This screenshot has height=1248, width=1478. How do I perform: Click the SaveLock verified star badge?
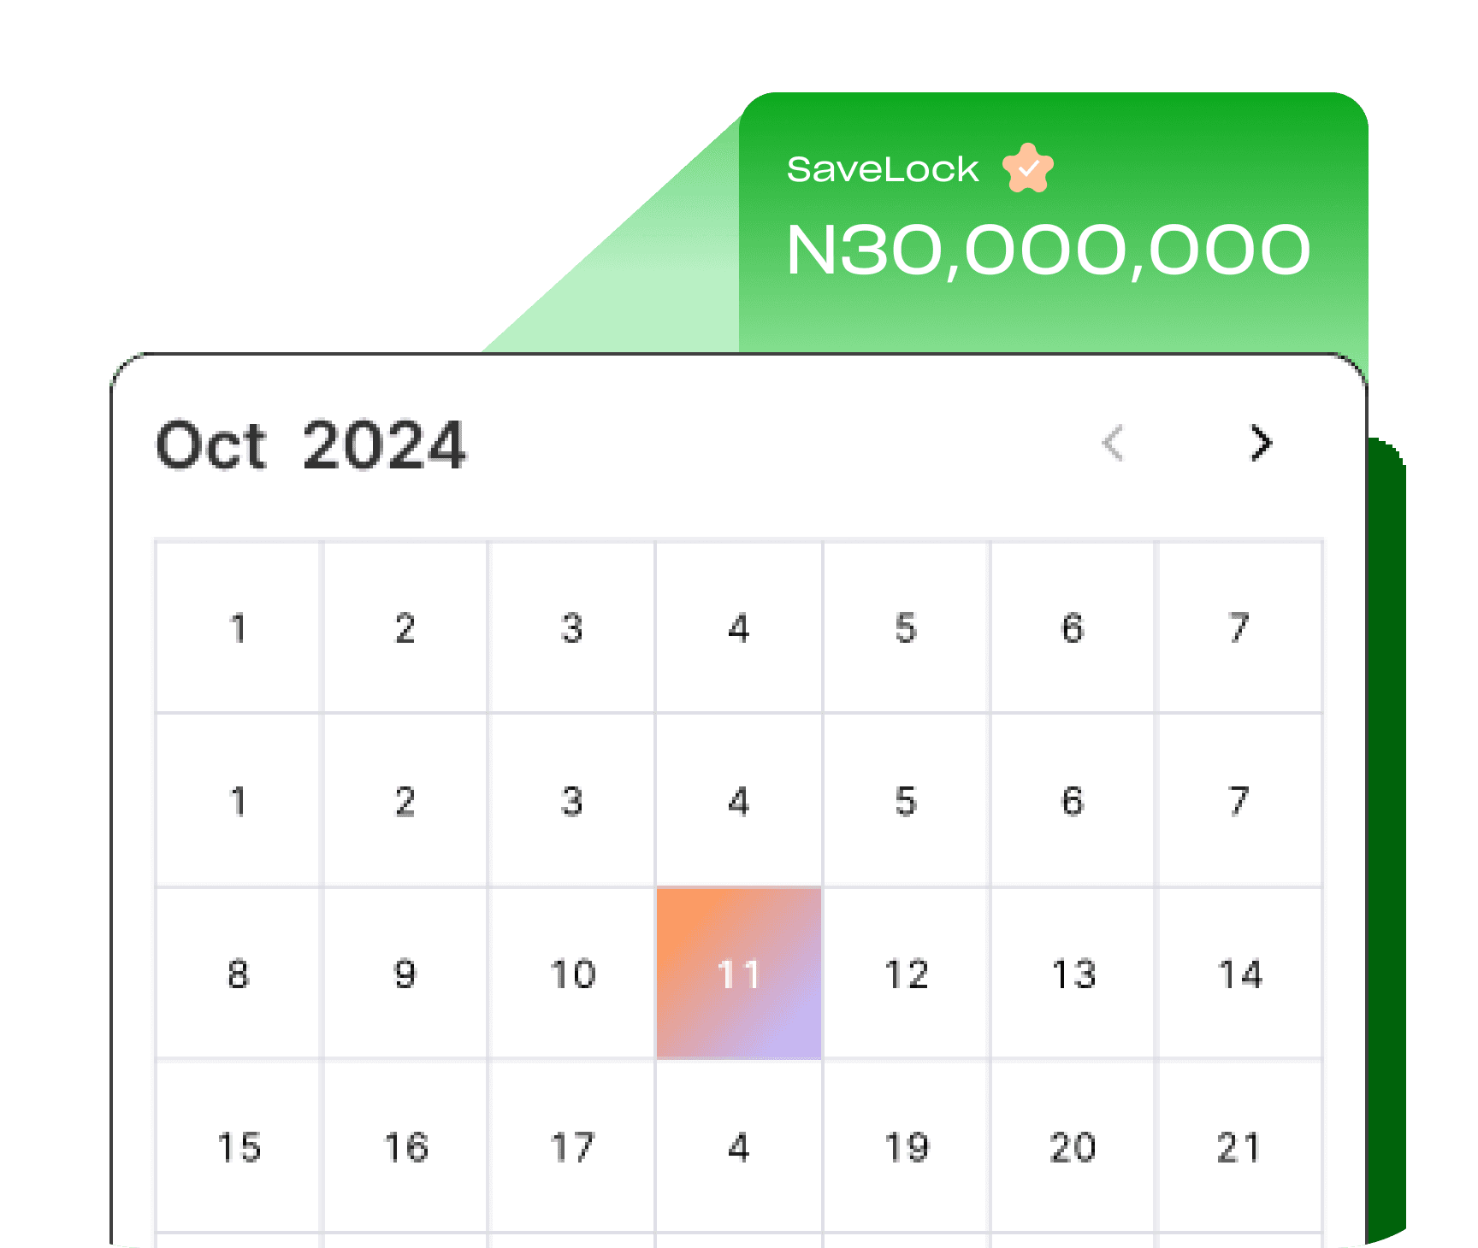click(x=1028, y=168)
